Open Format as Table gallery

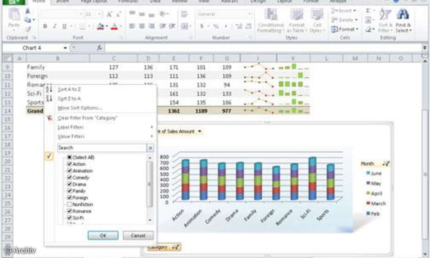(296, 20)
